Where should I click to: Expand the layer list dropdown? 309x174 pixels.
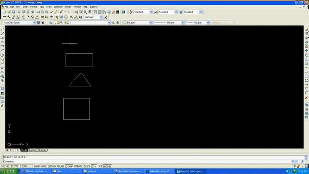tap(109, 23)
